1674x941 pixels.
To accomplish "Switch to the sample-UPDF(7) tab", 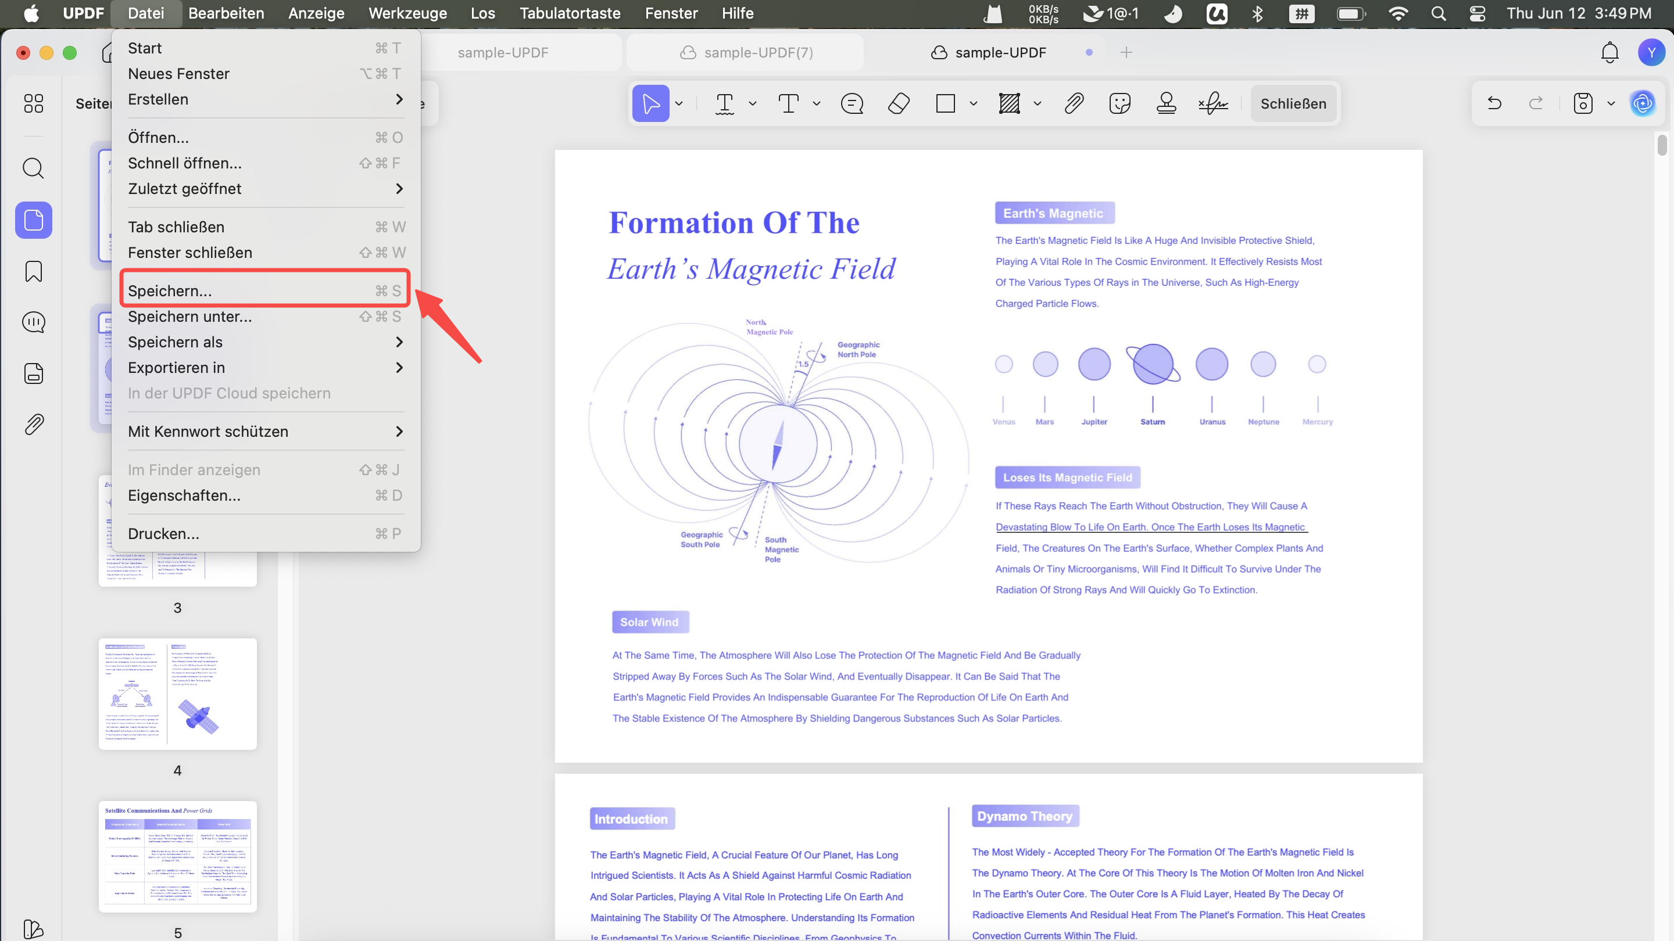I will point(746,53).
